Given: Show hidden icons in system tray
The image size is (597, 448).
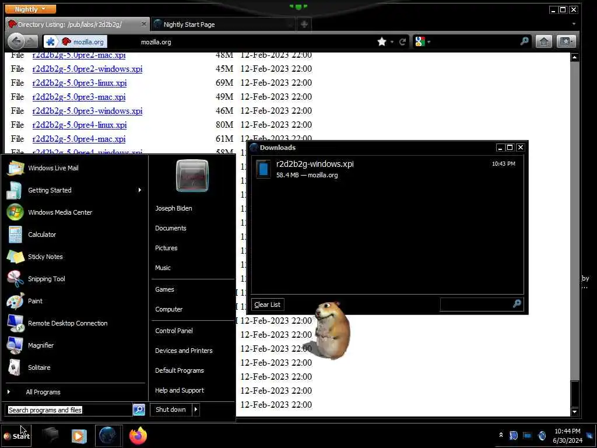Looking at the screenshot, I should (501, 435).
